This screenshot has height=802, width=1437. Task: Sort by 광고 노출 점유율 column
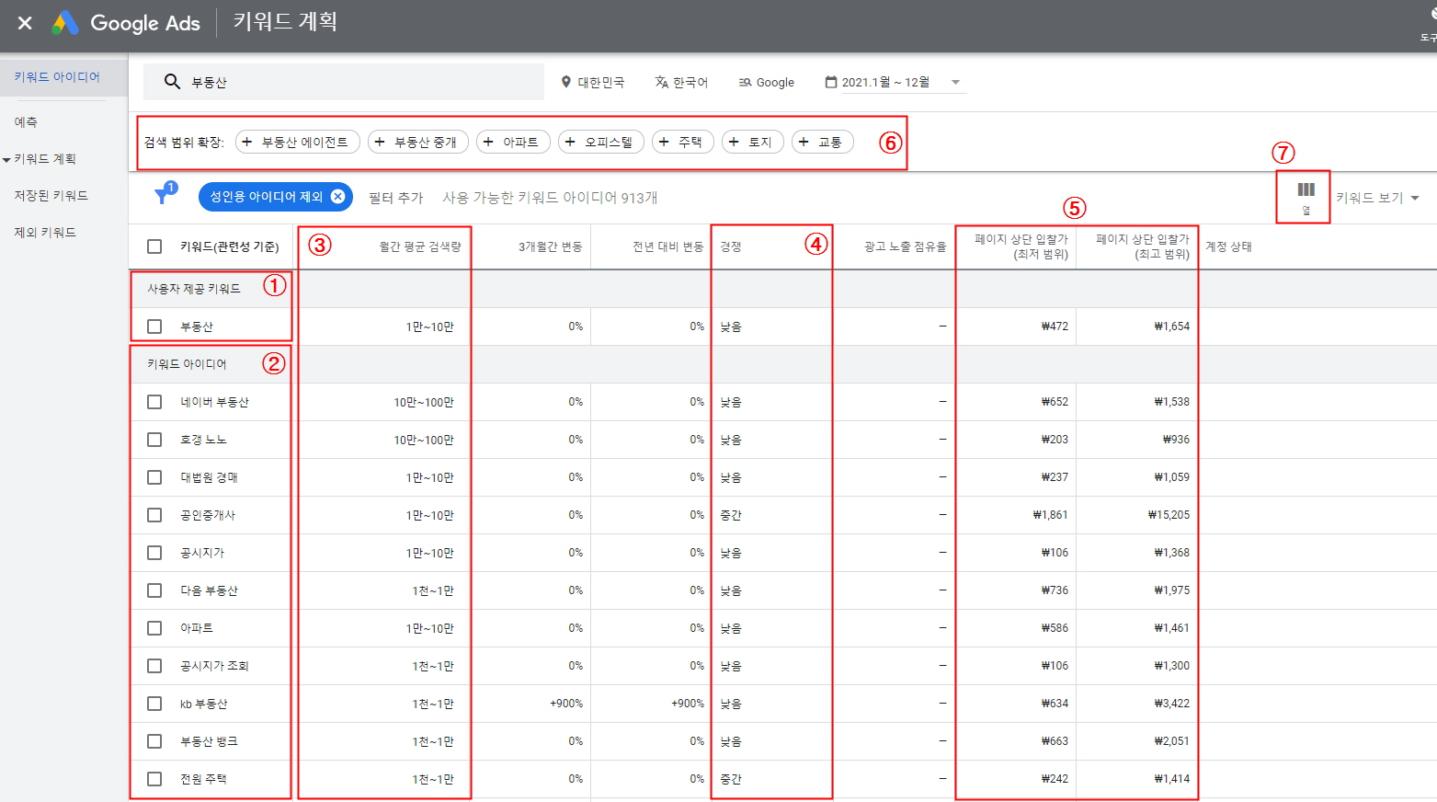point(905,246)
